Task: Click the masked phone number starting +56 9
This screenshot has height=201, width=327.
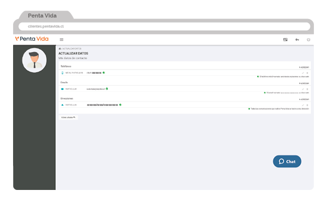Action: click(x=94, y=73)
